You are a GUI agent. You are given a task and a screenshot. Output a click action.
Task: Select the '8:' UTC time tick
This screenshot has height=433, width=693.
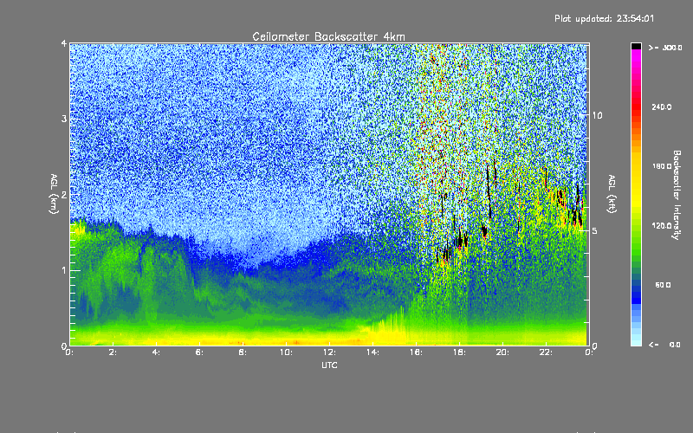pos(243,352)
